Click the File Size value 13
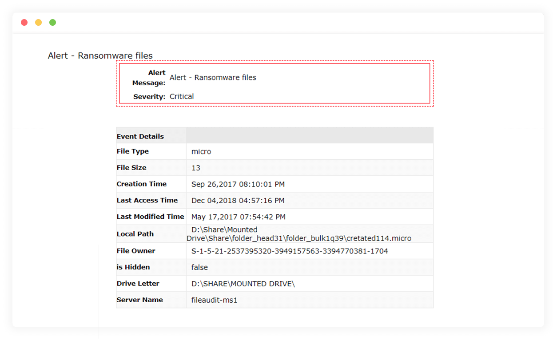 (195, 167)
